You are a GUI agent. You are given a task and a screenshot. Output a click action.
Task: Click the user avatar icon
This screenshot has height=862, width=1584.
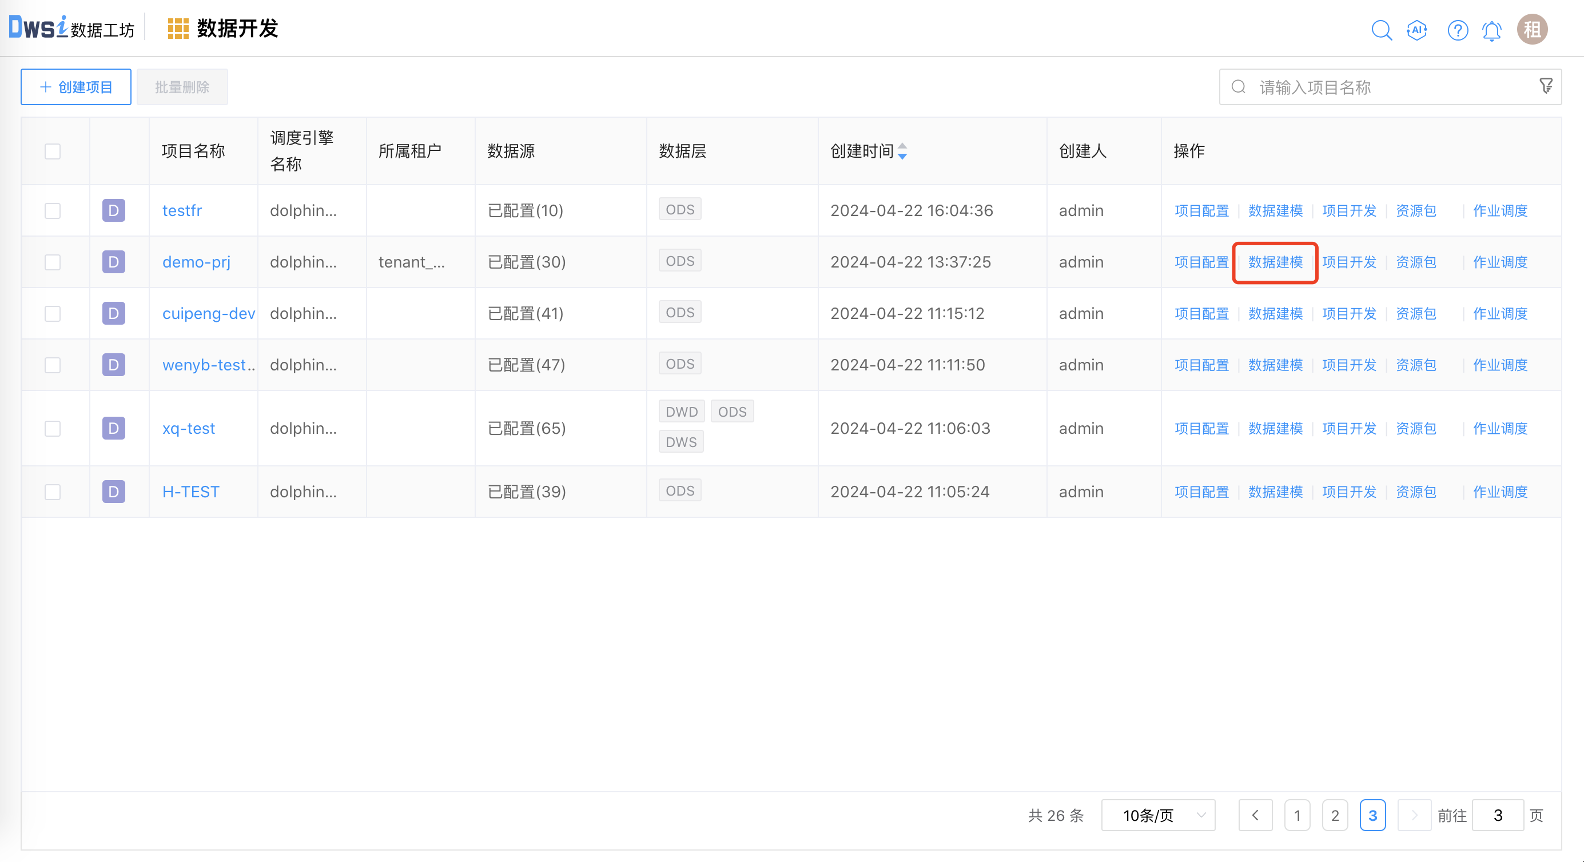pos(1532,30)
